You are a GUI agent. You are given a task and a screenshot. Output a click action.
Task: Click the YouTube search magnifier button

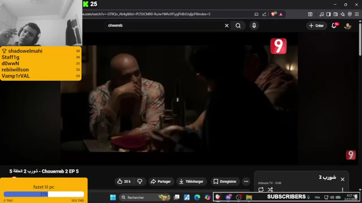click(x=238, y=26)
